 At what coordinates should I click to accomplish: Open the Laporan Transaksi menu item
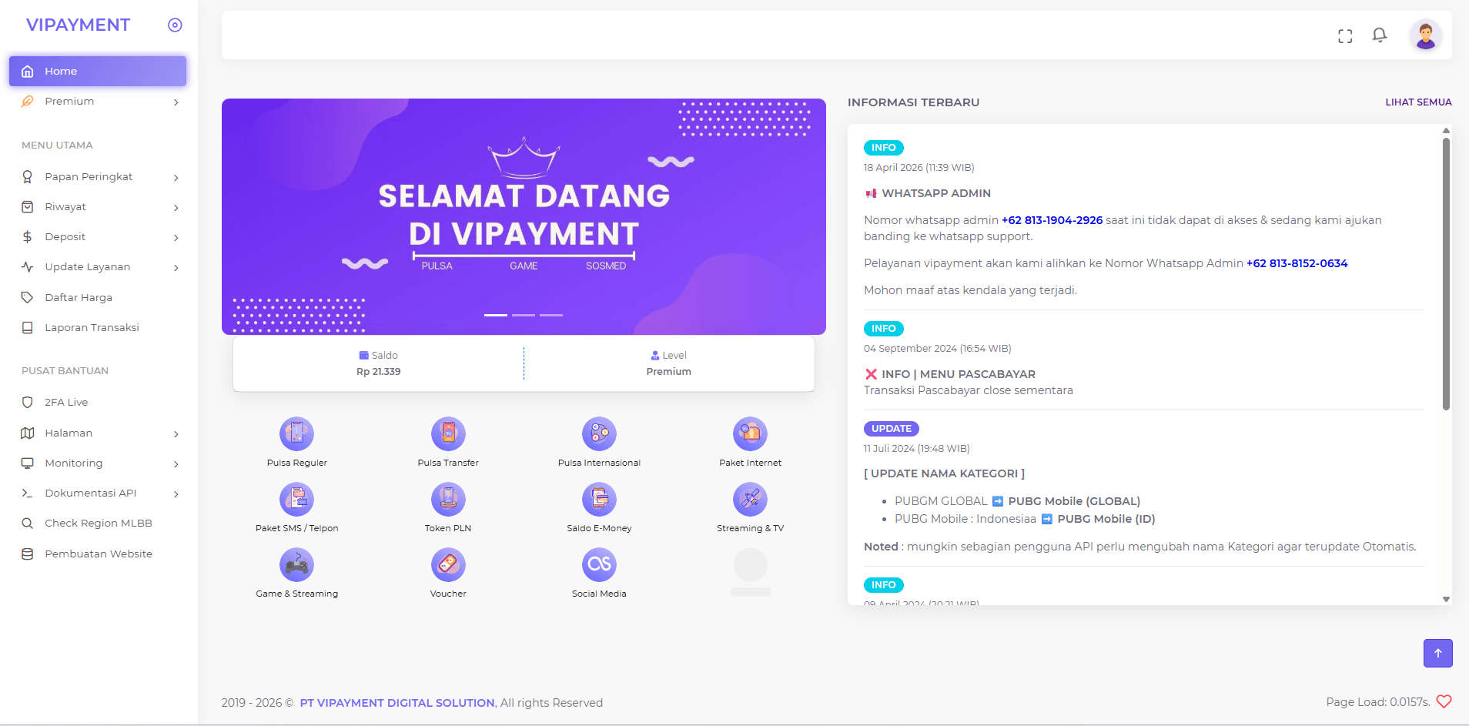pyautogui.click(x=98, y=327)
